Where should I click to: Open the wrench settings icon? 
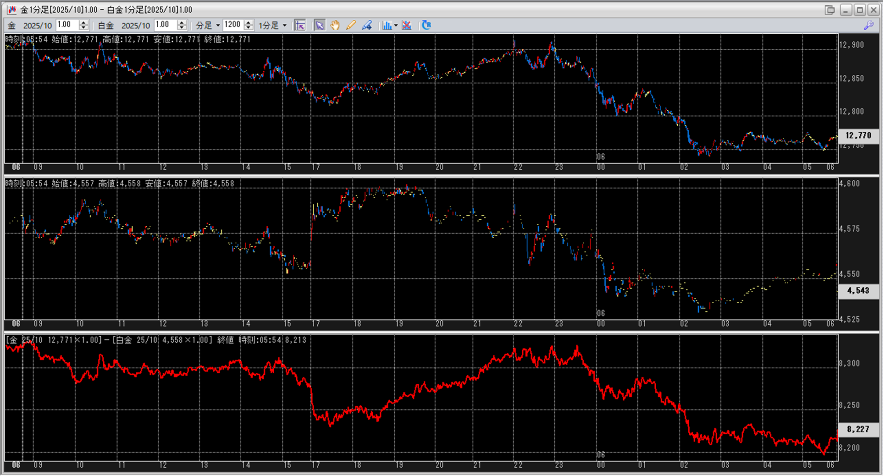[868, 25]
